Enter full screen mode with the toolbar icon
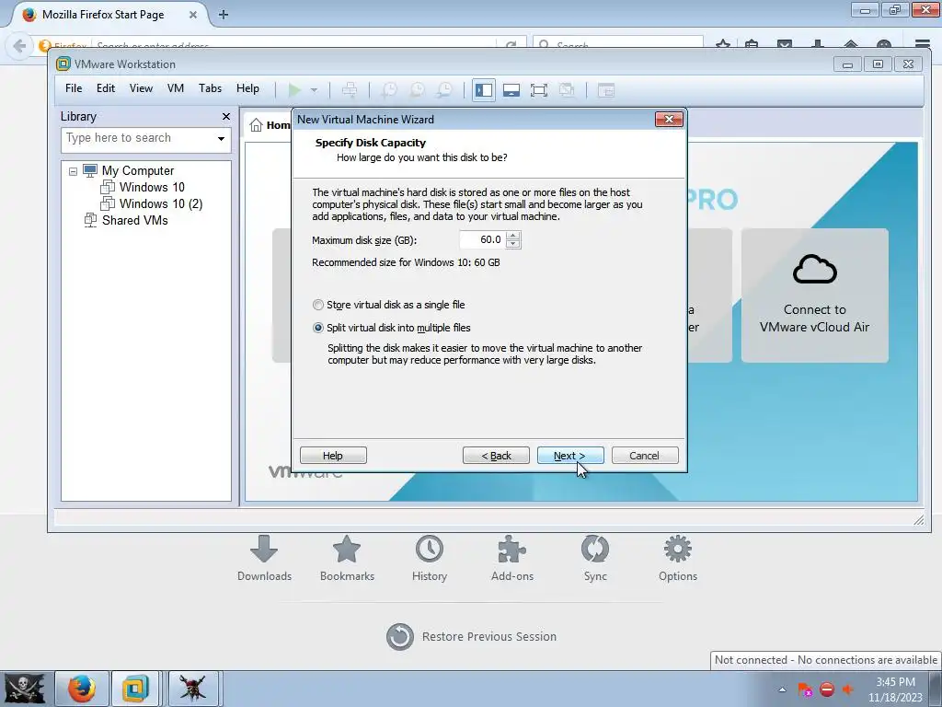 tap(539, 90)
